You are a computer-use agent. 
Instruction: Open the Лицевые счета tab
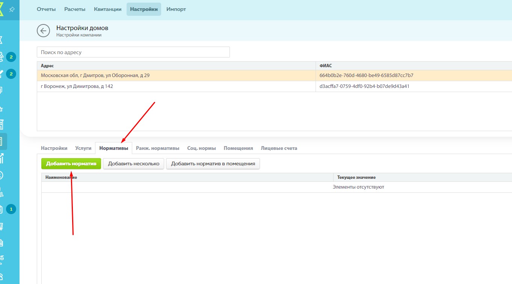coord(279,148)
